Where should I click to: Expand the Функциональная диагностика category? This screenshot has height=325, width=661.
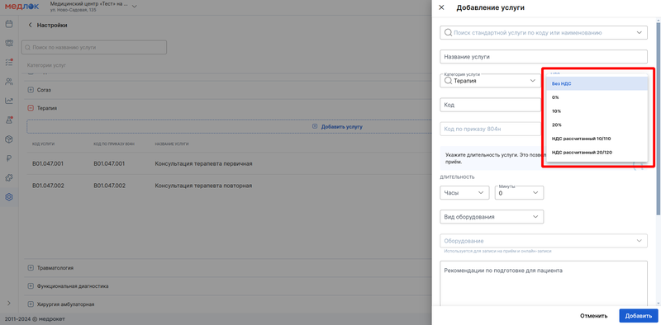coord(31,286)
